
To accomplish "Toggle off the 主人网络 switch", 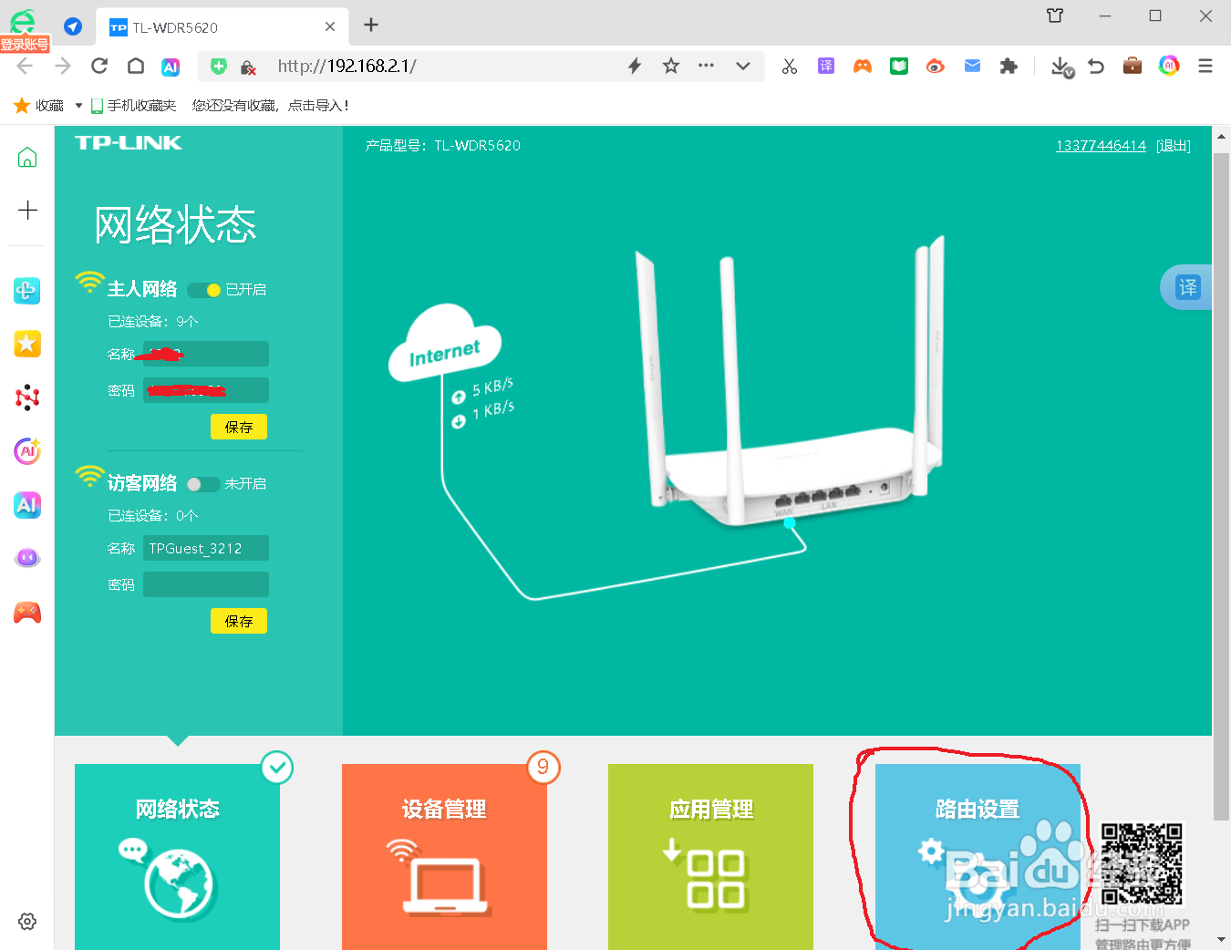I will pyautogui.click(x=202, y=289).
